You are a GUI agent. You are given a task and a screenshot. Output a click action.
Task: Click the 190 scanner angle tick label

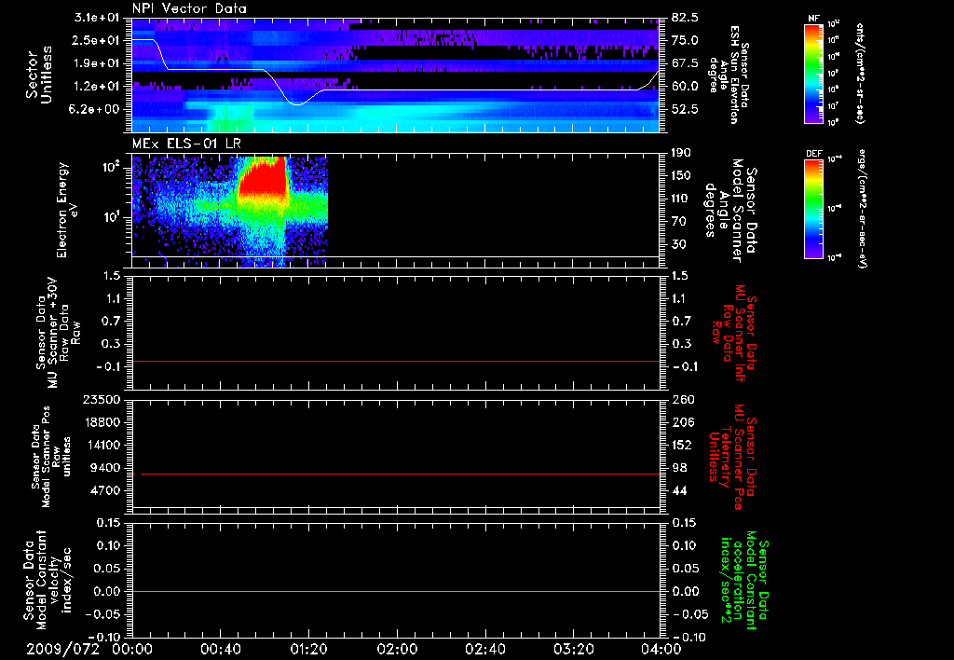[x=681, y=153]
